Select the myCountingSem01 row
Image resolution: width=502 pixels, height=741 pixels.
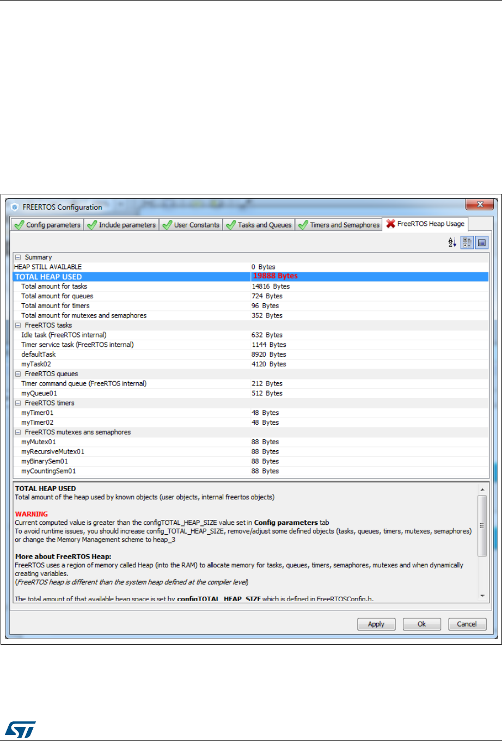251,471
